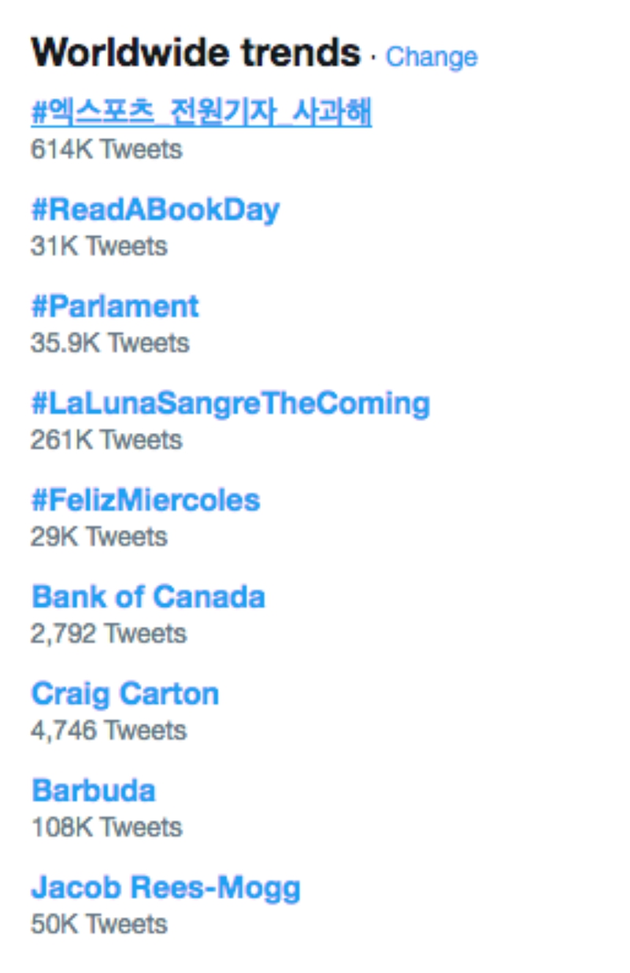630x973 pixels.
Task: Click the 614K Tweets count
Action: (106, 149)
